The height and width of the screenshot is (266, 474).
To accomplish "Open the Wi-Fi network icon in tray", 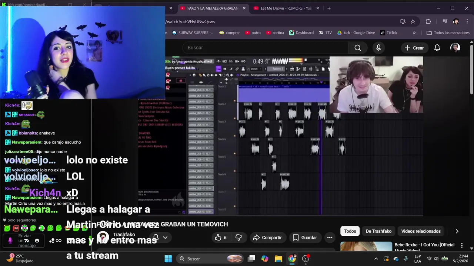I will point(429,259).
